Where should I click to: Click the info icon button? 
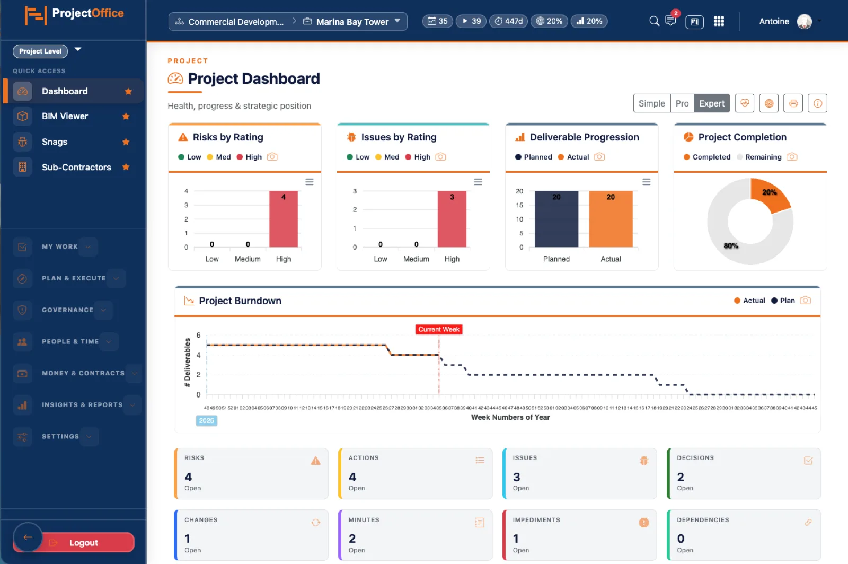pyautogui.click(x=818, y=103)
